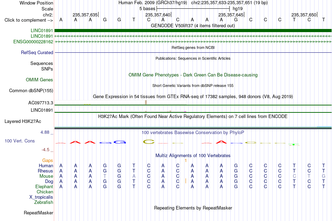Viewport: 332px width, 221px height.
Task: Open 'Short Genetic Variants from dbSNP release 155' title
Action: pos(193,86)
